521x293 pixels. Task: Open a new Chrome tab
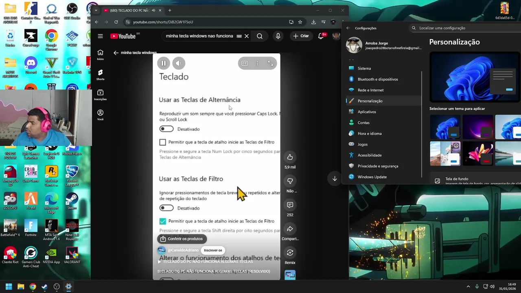pos(170,10)
